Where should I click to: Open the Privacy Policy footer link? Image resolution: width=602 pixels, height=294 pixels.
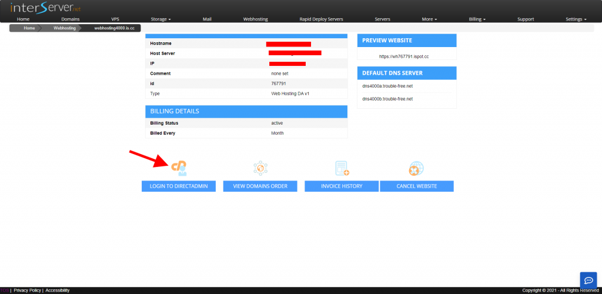tap(27, 290)
